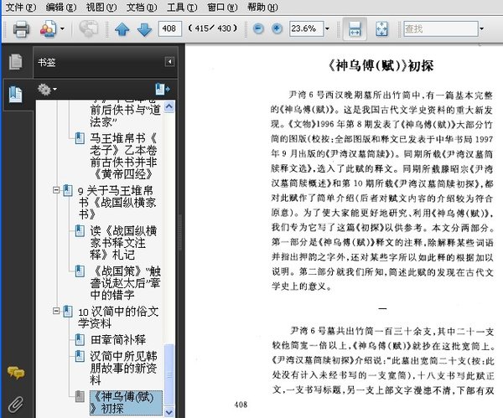Open the 编辑 menu
The height and width of the screenshot is (418, 503).
click(x=61, y=7)
